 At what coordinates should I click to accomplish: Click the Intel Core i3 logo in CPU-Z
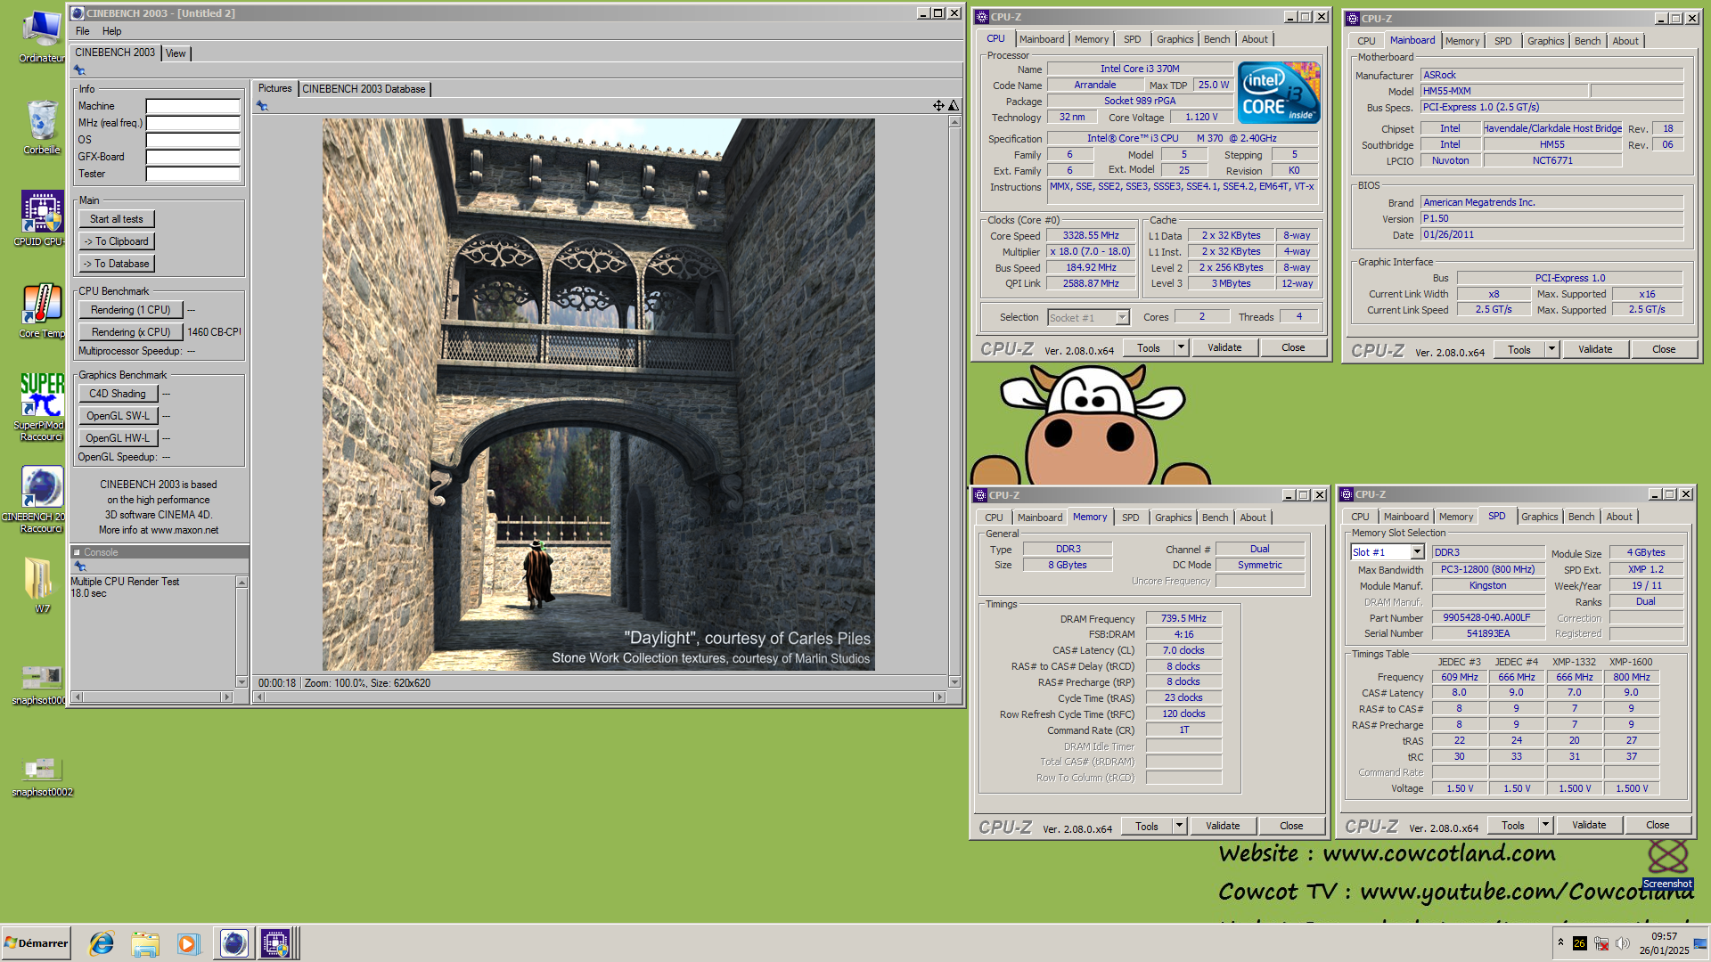[1279, 93]
